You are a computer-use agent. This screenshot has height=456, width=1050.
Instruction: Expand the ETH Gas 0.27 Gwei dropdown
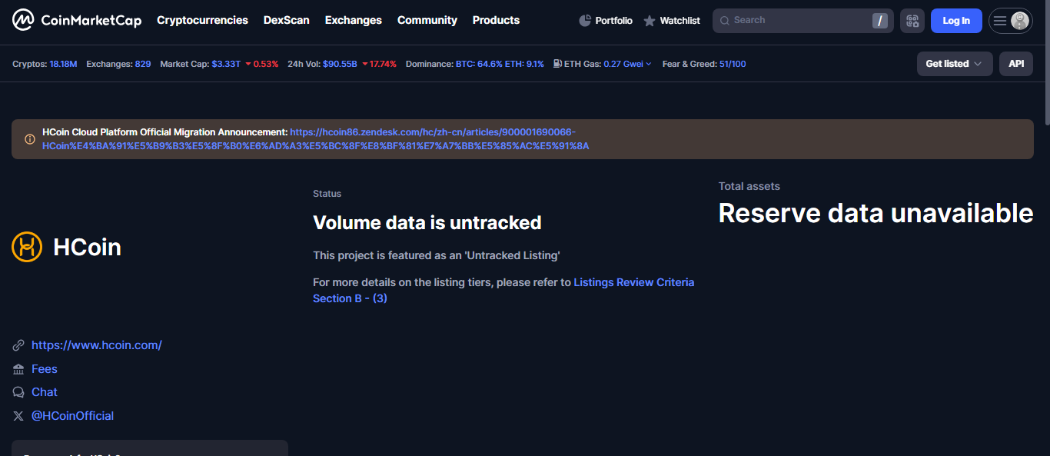[x=627, y=64]
